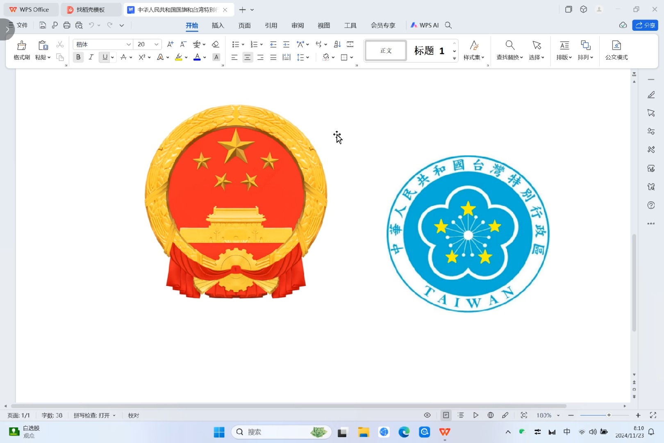The image size is (664, 443).
Task: Switch to the 页面 (Page) tab
Action: (245, 25)
